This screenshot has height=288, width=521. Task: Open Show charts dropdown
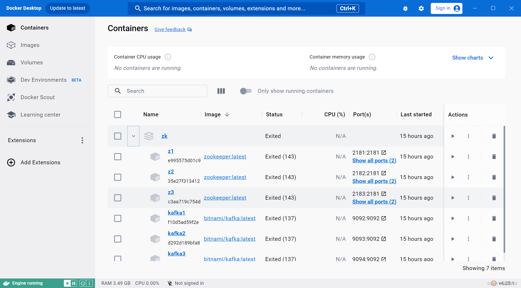pyautogui.click(x=472, y=57)
